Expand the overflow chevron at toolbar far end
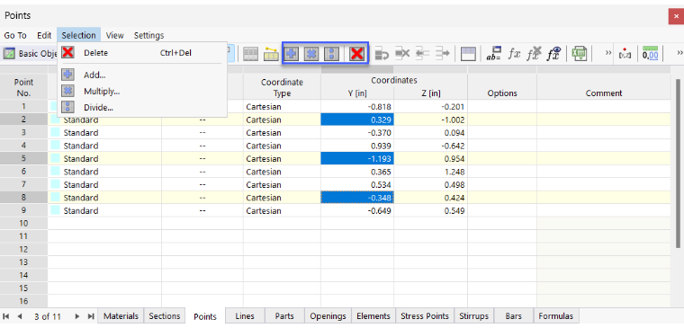Image resolution: width=684 pixels, height=328 pixels. tap(679, 53)
